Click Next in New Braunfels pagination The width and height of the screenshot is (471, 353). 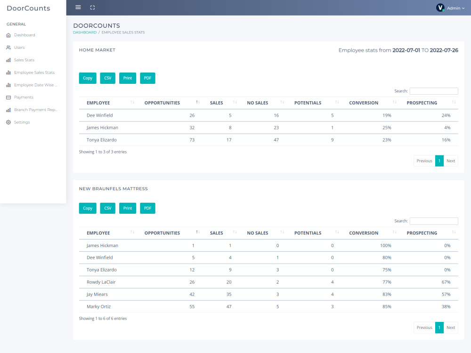coord(451,328)
